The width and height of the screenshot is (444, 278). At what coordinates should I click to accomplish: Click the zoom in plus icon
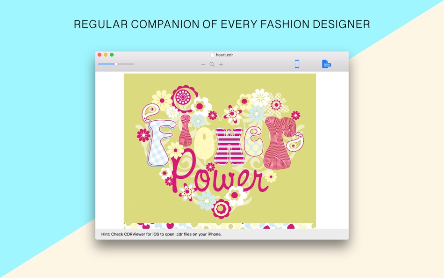[x=221, y=65]
